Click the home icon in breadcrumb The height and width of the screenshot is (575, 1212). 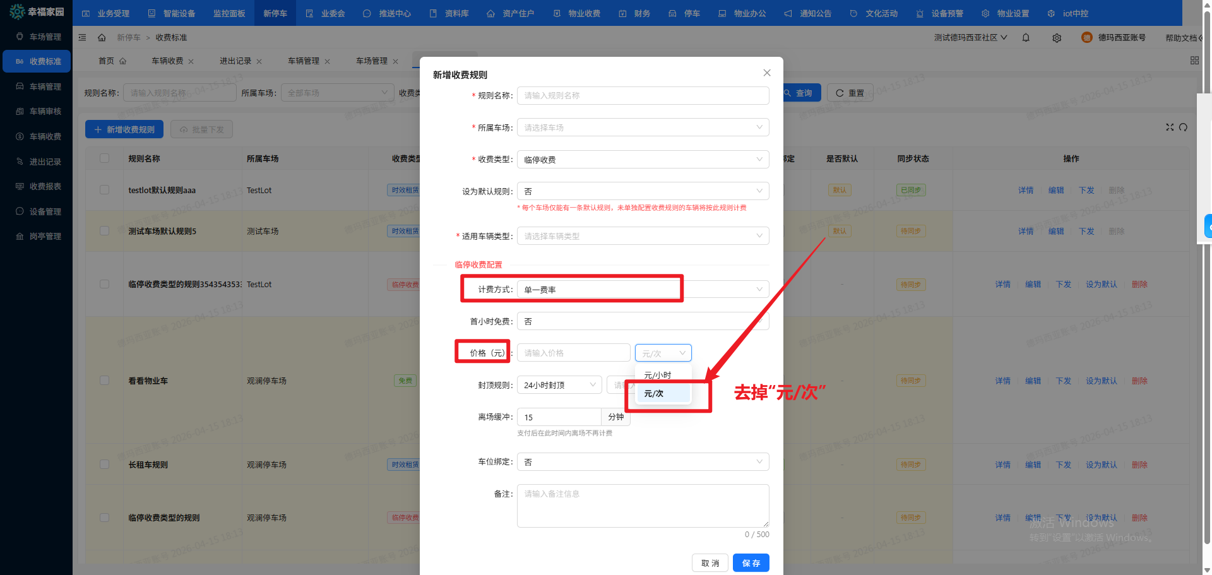click(102, 38)
